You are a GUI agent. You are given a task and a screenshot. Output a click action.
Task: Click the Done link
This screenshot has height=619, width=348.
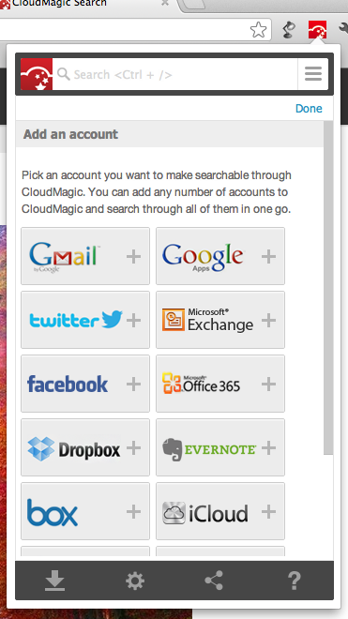click(x=309, y=108)
